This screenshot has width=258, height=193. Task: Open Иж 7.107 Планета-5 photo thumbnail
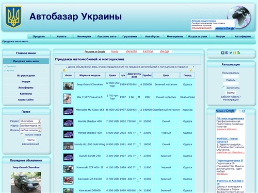(67, 98)
